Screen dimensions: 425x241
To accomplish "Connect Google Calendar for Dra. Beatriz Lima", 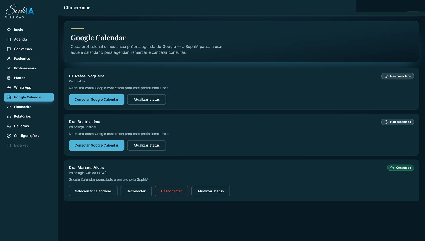I will [x=96, y=146].
